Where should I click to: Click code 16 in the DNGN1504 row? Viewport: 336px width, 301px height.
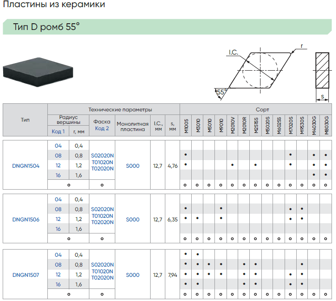click(x=58, y=175)
